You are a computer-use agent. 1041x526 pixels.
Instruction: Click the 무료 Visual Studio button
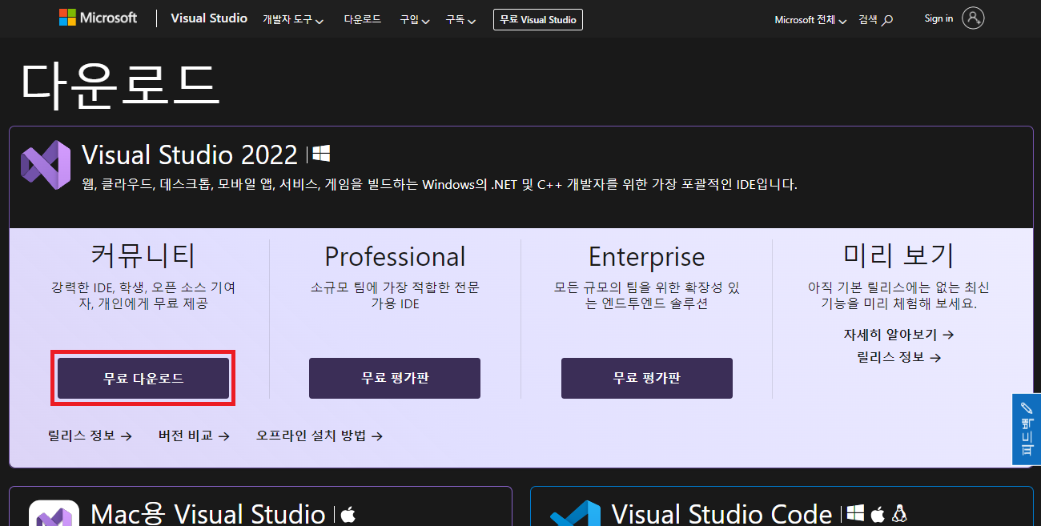coord(538,19)
